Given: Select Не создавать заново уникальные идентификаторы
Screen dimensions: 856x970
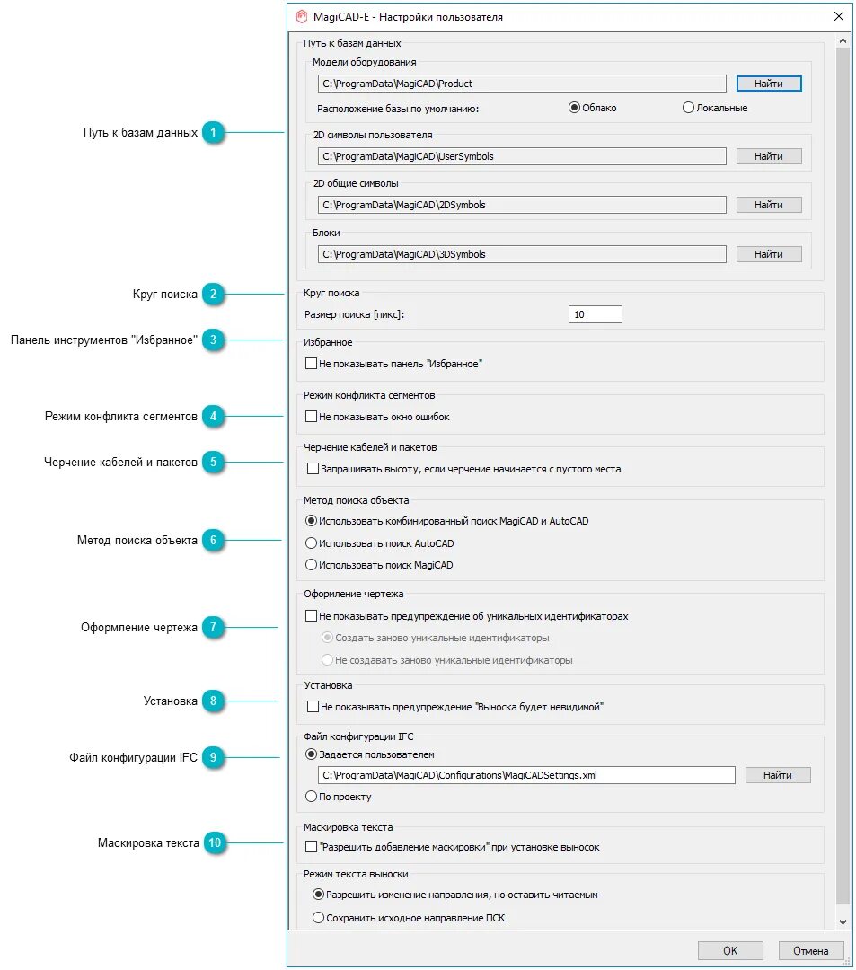Looking at the screenshot, I should [447, 660].
